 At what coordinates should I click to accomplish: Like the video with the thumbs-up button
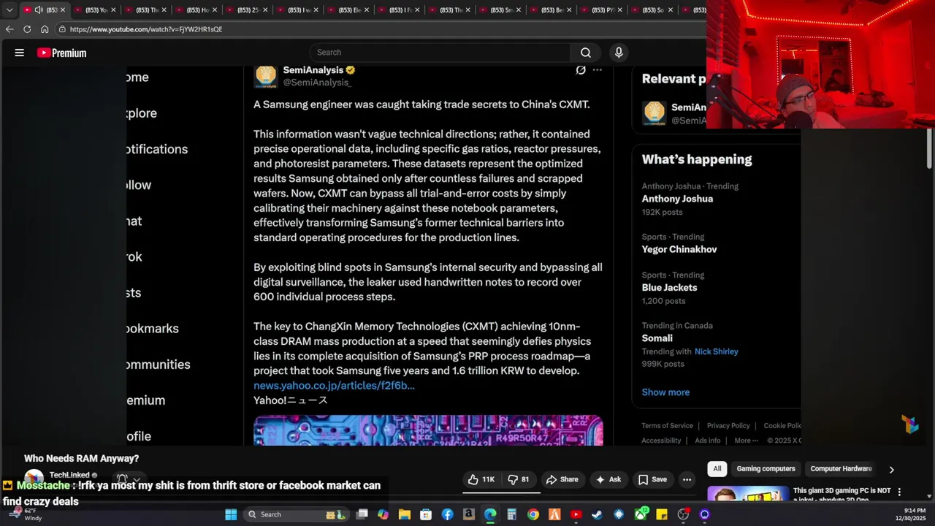[481, 479]
